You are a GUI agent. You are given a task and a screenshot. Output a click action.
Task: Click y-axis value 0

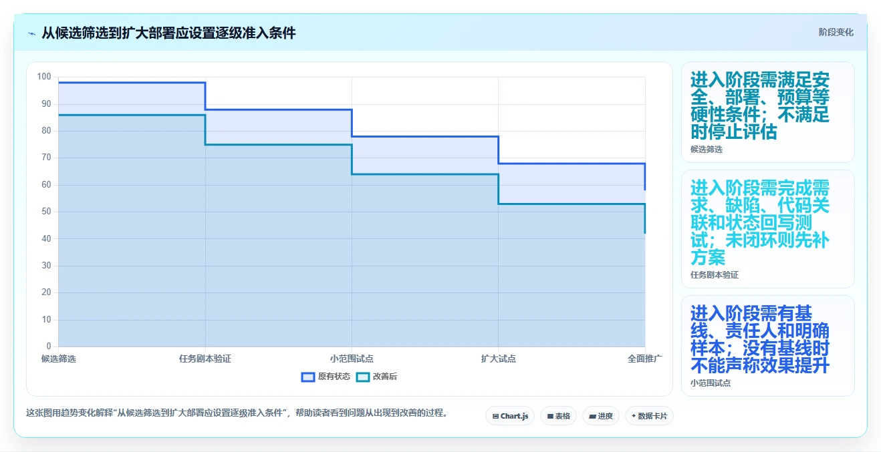coord(48,346)
